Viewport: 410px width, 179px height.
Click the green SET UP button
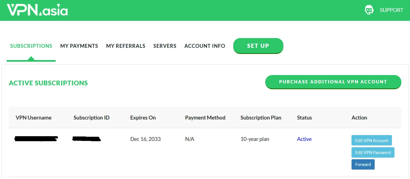258,46
